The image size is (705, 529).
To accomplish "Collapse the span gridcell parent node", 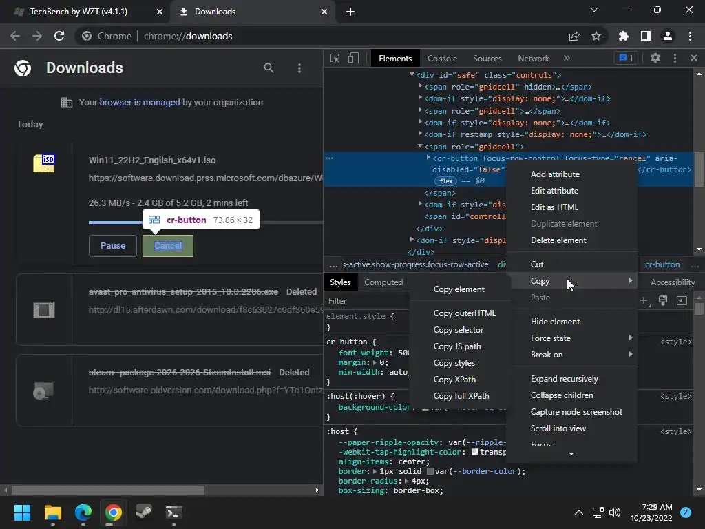I will (420, 146).
